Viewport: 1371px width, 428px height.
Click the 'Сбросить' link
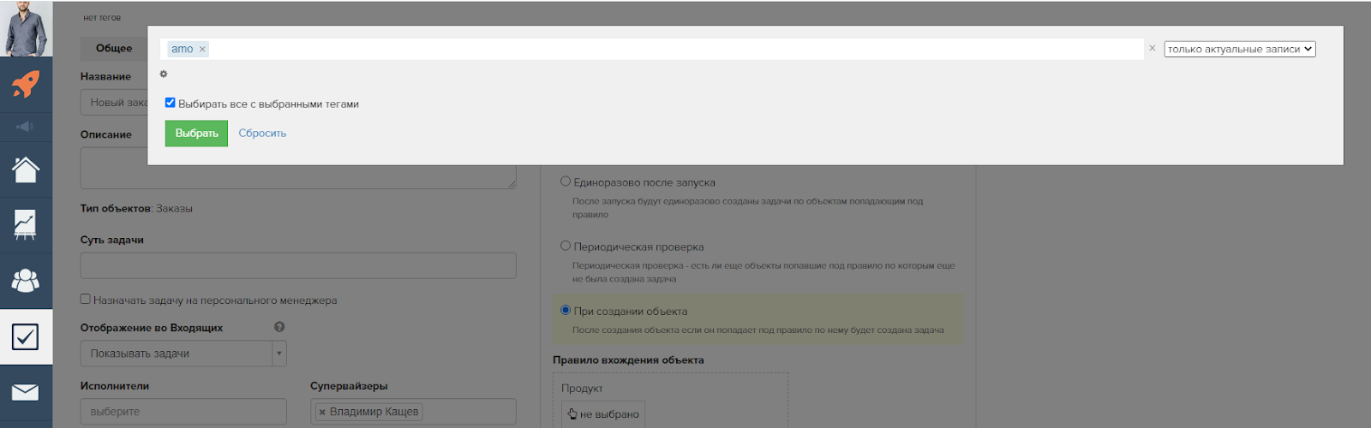(x=262, y=134)
